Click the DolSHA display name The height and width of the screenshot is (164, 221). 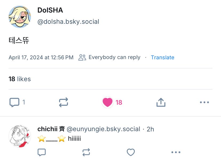[x=50, y=10]
